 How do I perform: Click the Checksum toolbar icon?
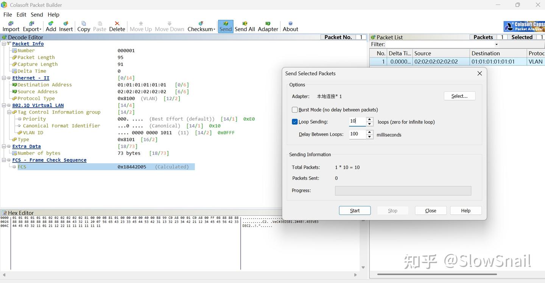(201, 26)
